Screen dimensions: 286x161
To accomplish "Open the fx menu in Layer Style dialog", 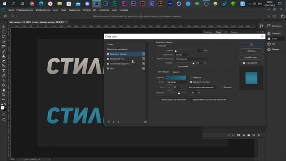I will tap(109, 122).
